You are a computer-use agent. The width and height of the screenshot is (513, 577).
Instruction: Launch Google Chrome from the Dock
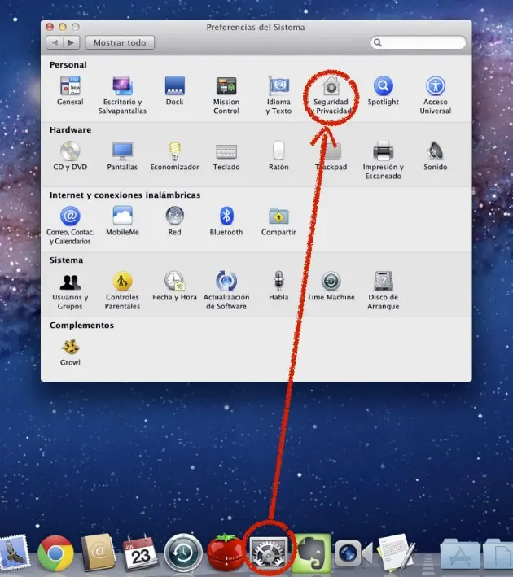coord(55,553)
